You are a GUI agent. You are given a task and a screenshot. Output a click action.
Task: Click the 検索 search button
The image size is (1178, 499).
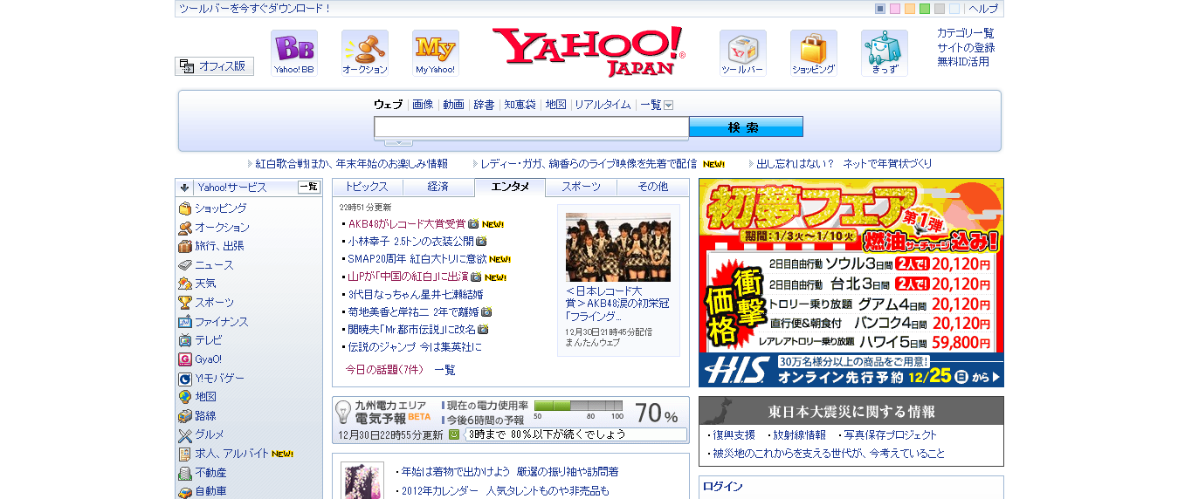[x=746, y=127]
